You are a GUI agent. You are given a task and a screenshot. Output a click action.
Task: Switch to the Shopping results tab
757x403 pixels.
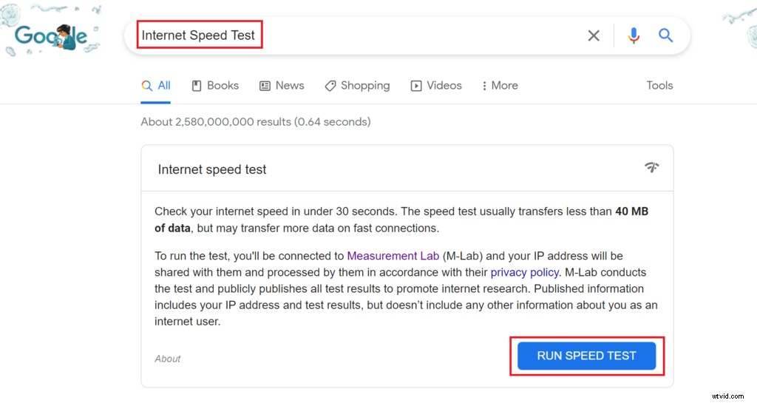pos(357,86)
